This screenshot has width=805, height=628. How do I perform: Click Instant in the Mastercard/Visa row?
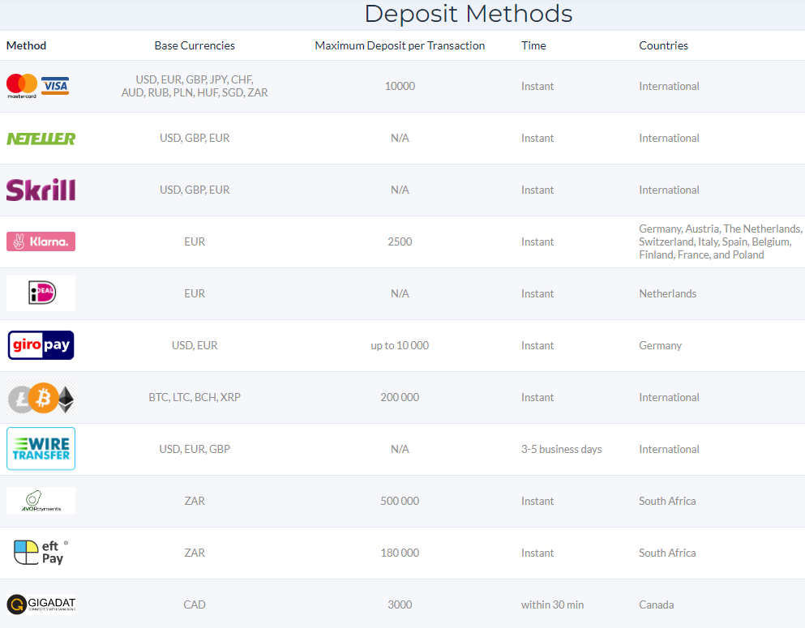pos(537,86)
